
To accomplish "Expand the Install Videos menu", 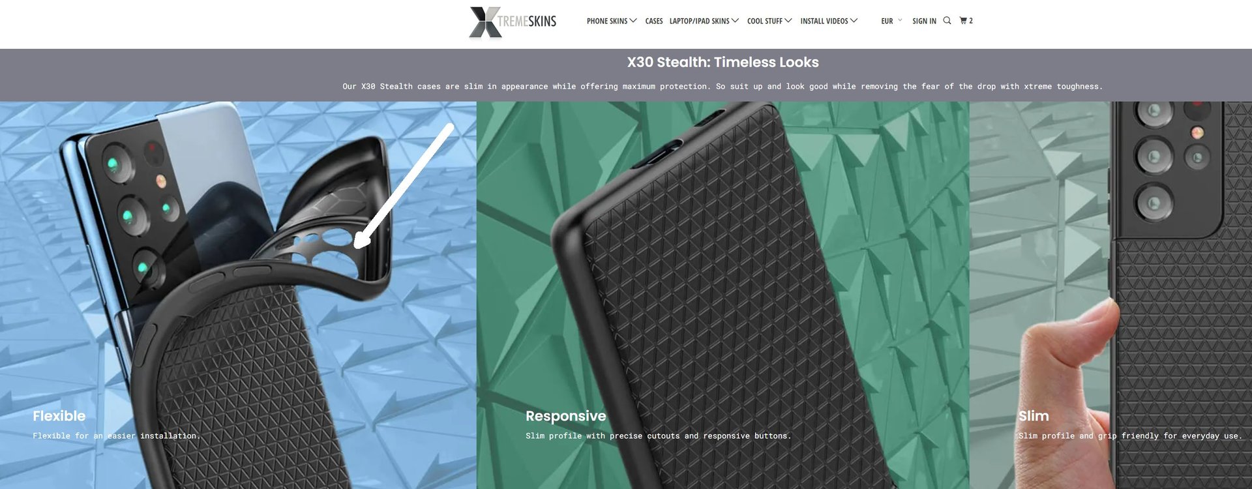I will [829, 22].
